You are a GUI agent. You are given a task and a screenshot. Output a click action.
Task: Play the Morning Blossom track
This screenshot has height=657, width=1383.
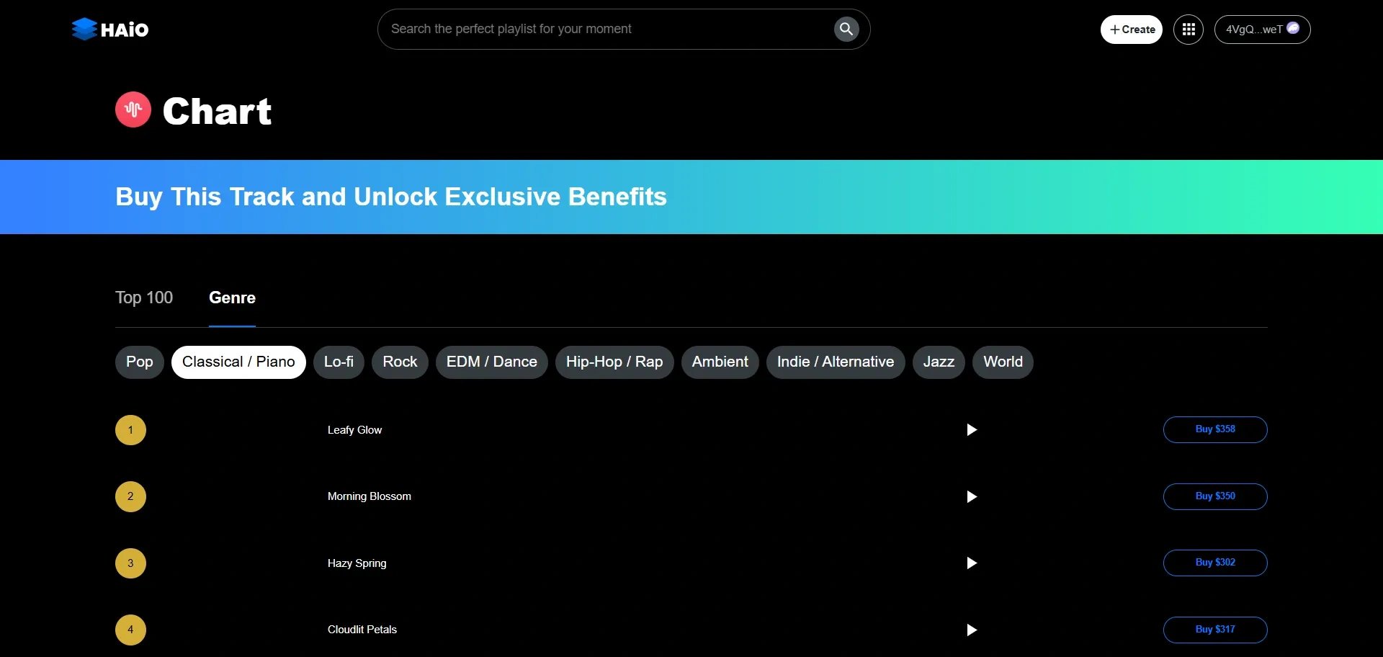point(972,496)
